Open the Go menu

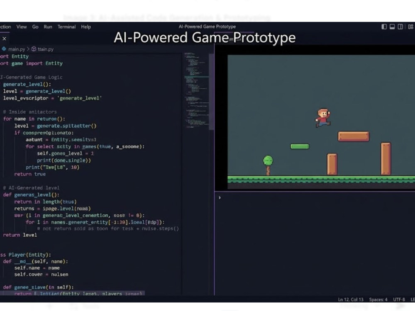coord(35,27)
